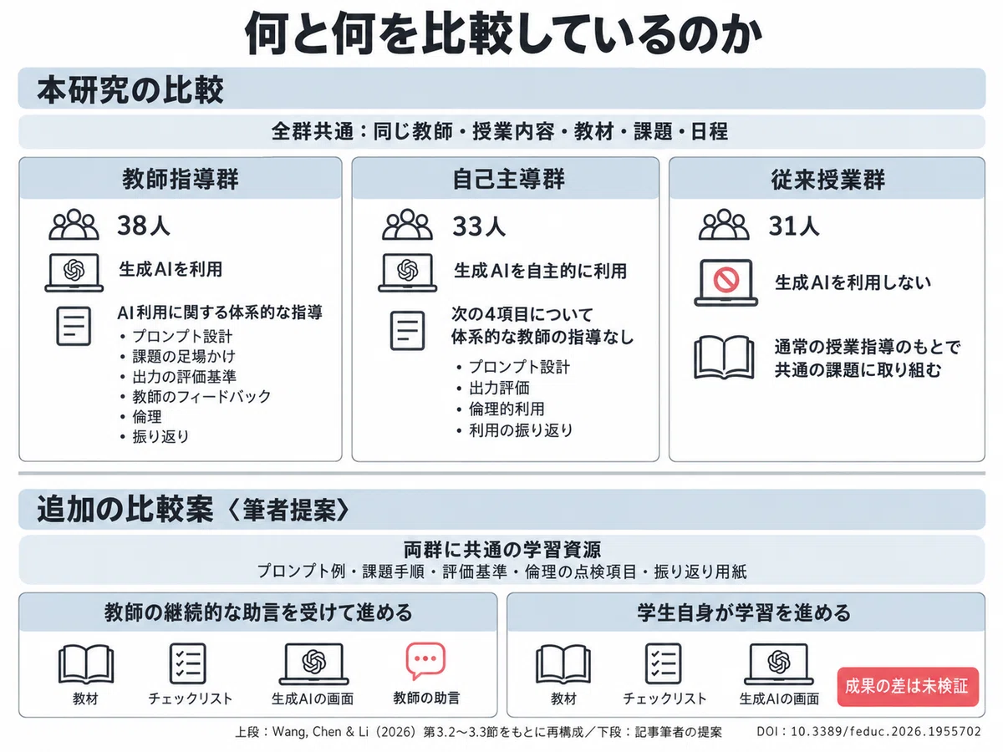The width and height of the screenshot is (1003, 752).
Task: Click the laptop with prohibition sign icon
Action: tap(726, 282)
